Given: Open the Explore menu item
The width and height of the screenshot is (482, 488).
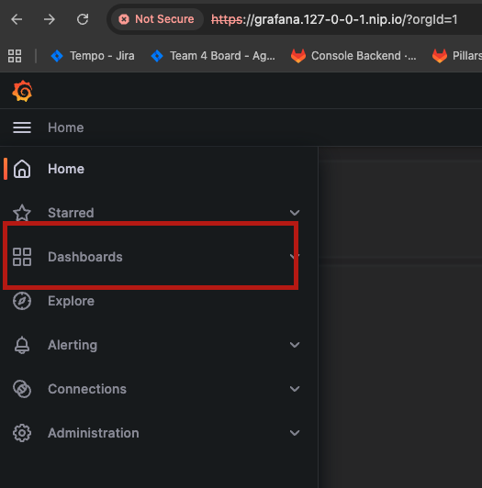Looking at the screenshot, I should (71, 301).
